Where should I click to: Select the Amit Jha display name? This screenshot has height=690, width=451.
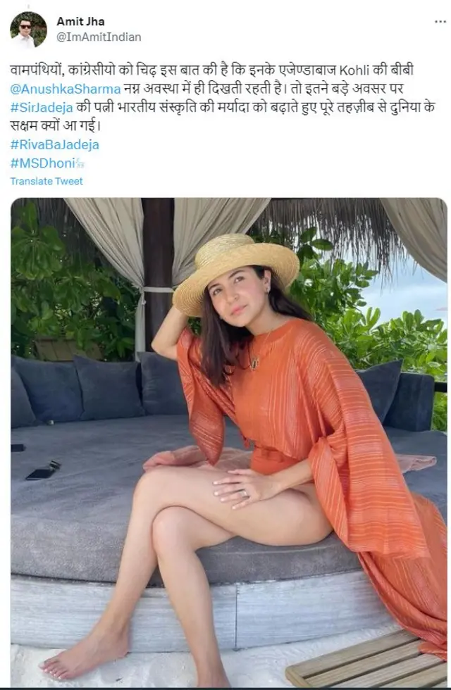coord(80,21)
